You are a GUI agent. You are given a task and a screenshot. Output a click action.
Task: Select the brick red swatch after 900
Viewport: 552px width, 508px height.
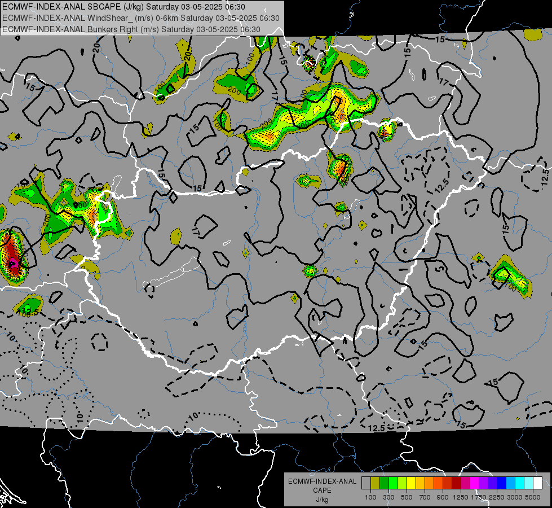(448, 483)
